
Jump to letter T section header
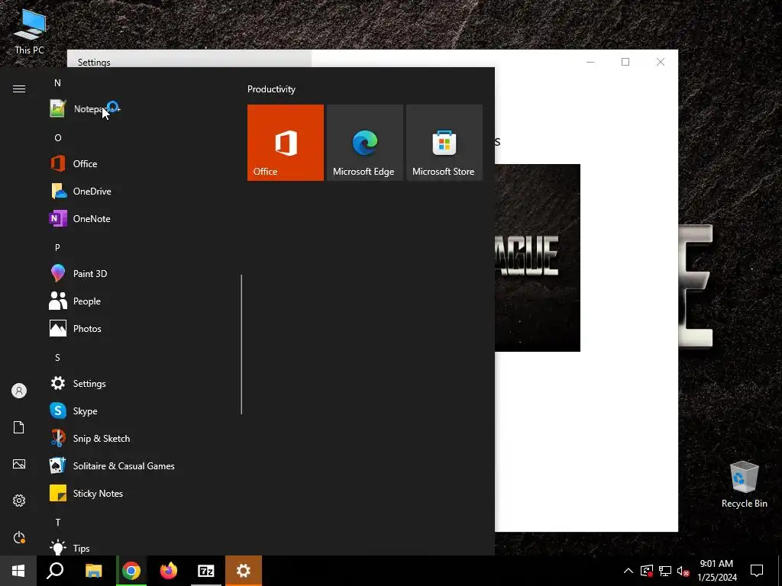57,522
